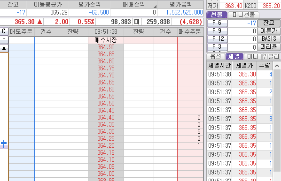Click the F 12 contract button
Viewport: 281px width, 181px height.
[217, 39]
